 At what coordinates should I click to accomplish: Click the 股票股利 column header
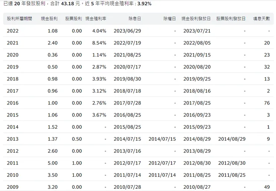73,19
